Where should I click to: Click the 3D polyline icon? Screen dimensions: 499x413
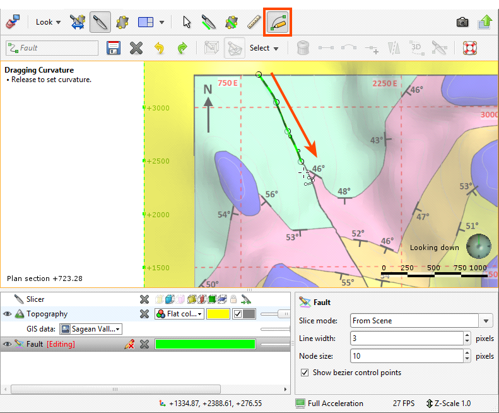pyautogui.click(x=416, y=48)
